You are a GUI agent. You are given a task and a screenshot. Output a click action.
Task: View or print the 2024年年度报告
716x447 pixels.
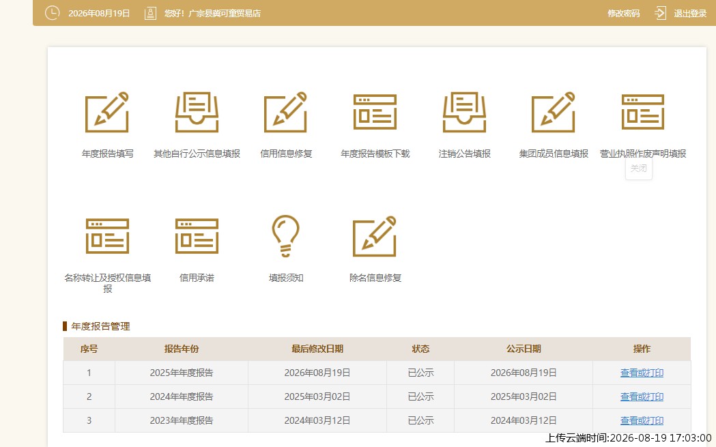[x=642, y=396]
